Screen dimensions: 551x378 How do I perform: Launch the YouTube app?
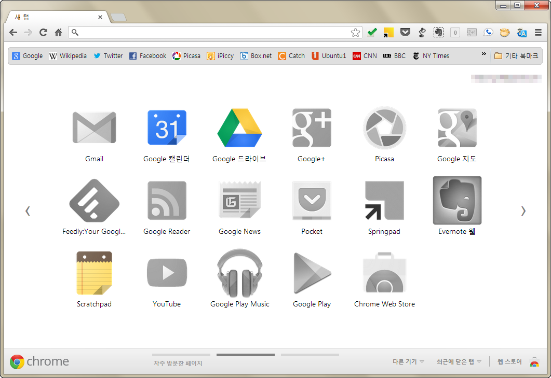pos(167,273)
